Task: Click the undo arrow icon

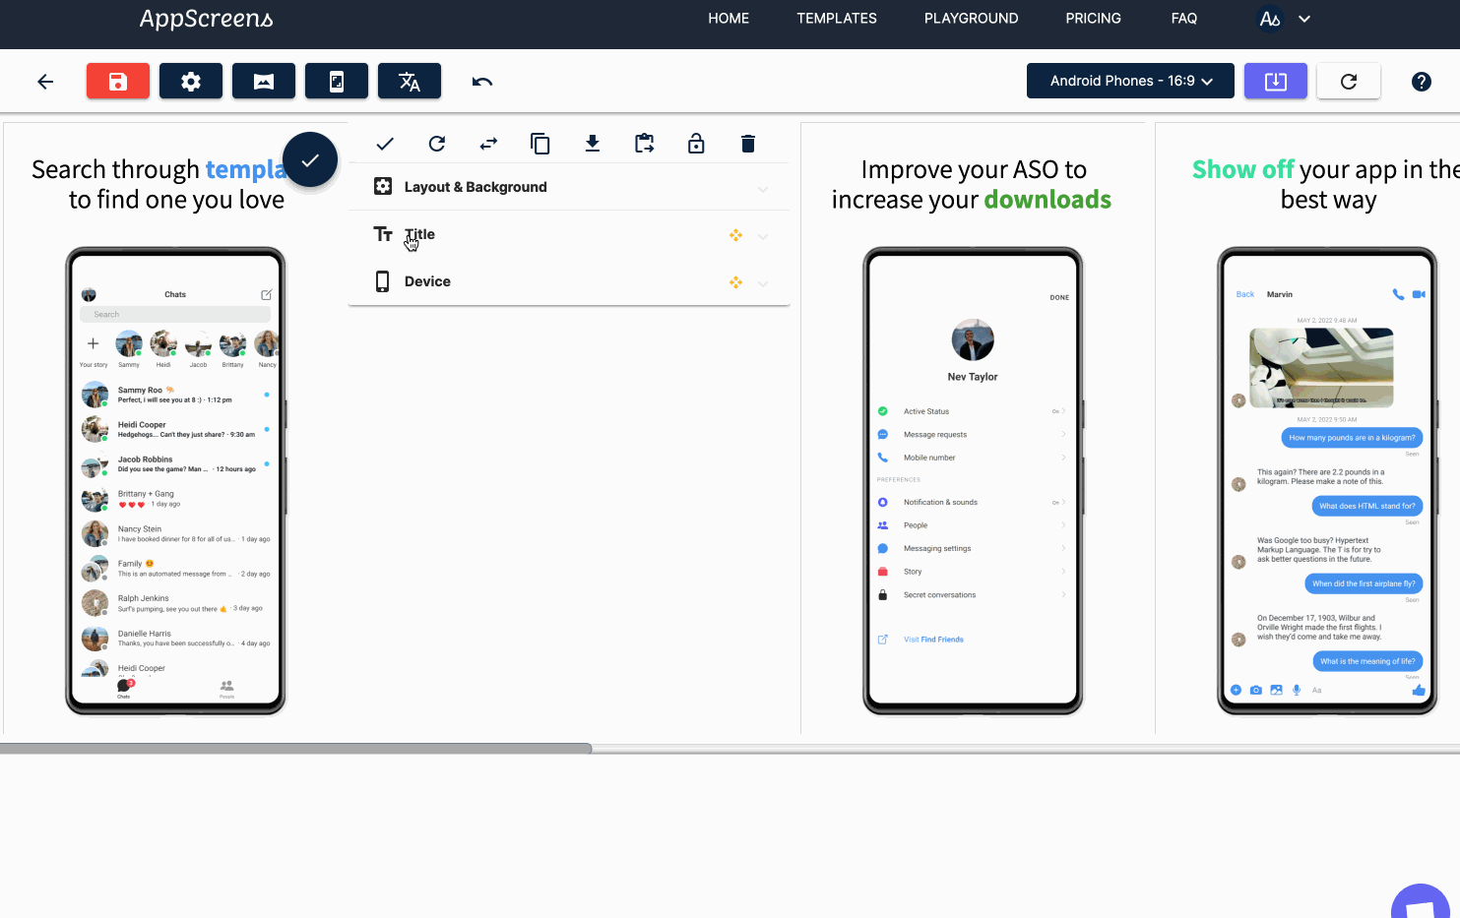Action: coord(481,81)
